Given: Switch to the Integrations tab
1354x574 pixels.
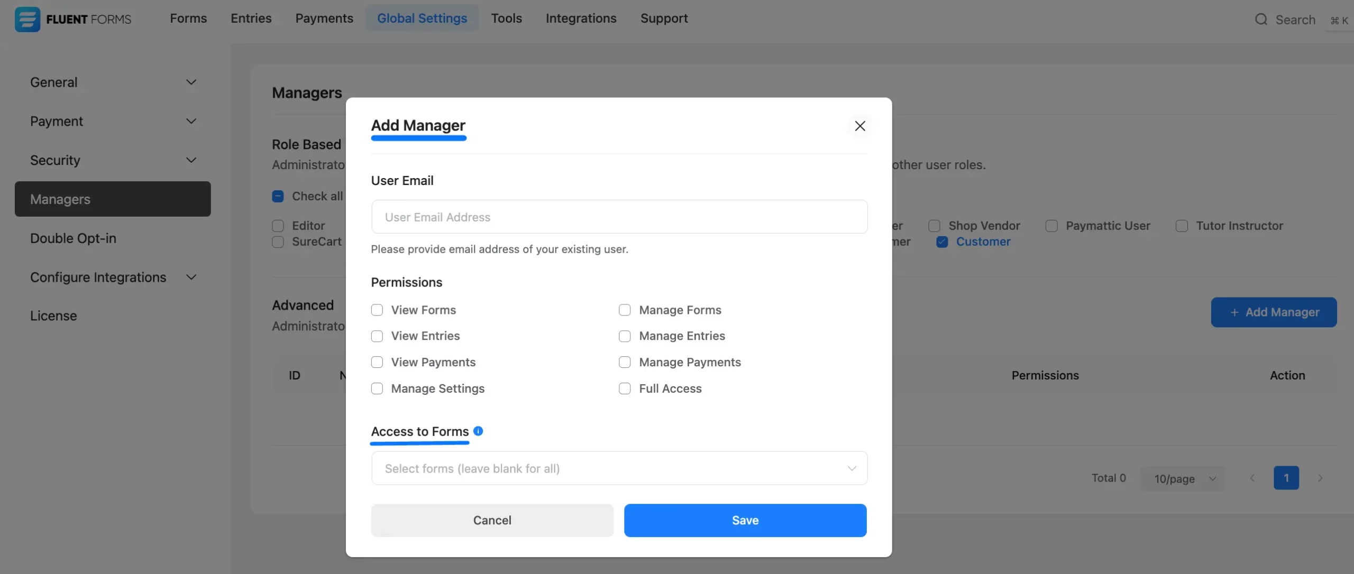Looking at the screenshot, I should click(x=581, y=18).
